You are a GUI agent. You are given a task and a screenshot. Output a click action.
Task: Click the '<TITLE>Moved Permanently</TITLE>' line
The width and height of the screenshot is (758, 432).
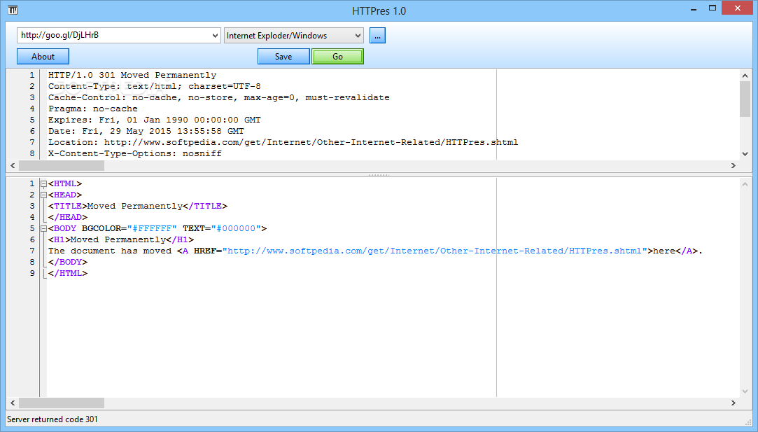pyautogui.click(x=138, y=206)
